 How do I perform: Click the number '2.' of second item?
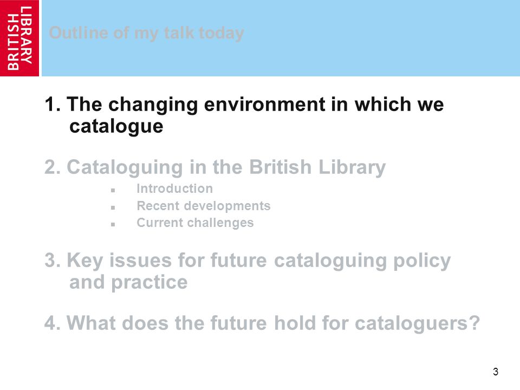53,167
